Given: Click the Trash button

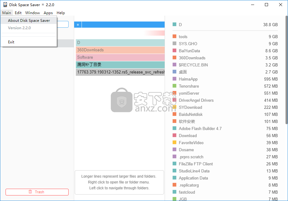Looking at the screenshot, I should point(37,192).
